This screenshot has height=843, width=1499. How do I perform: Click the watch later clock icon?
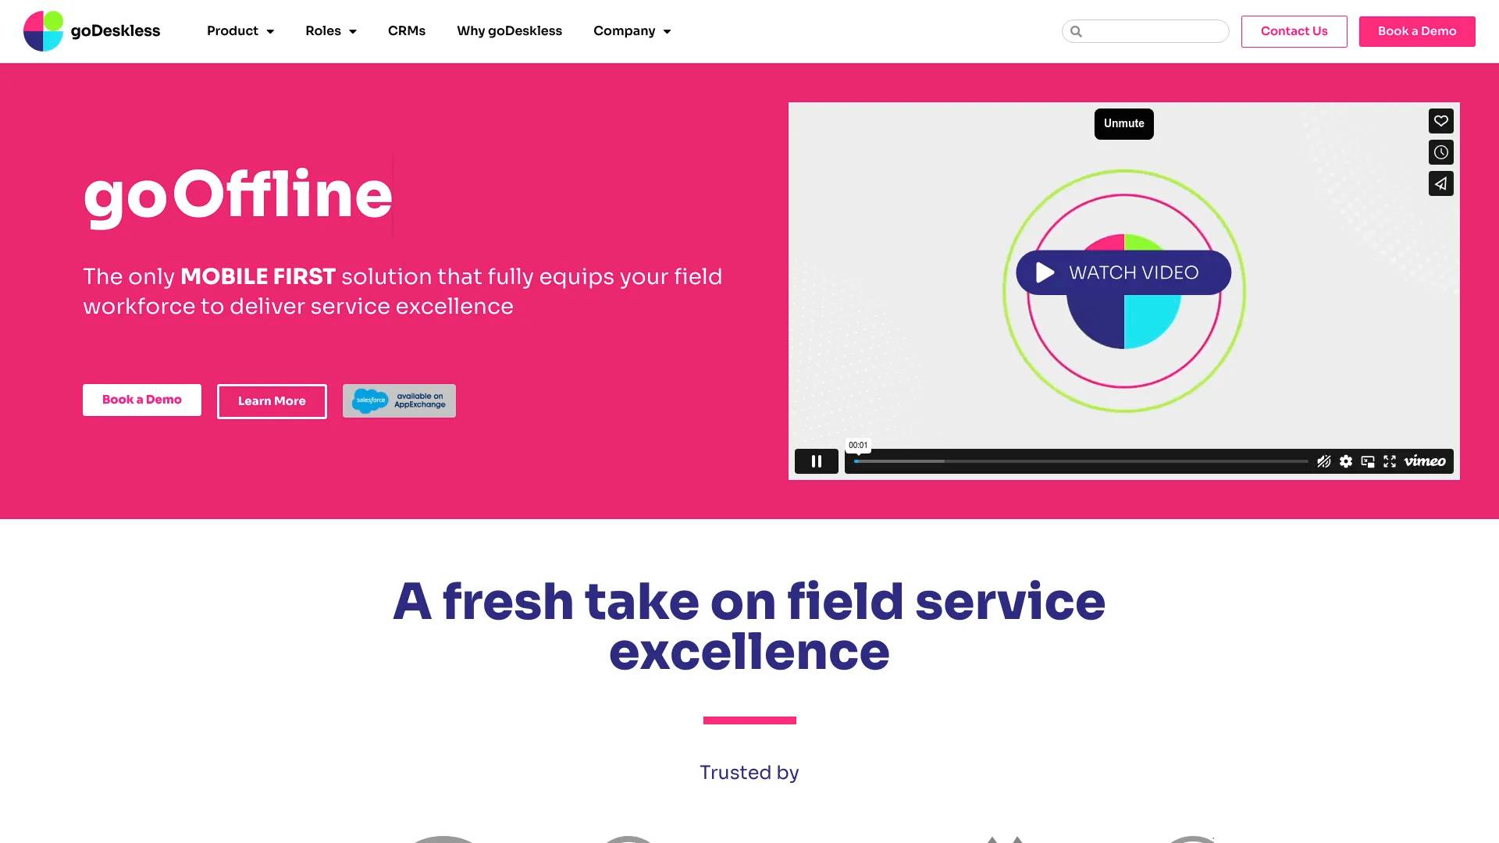[1441, 152]
